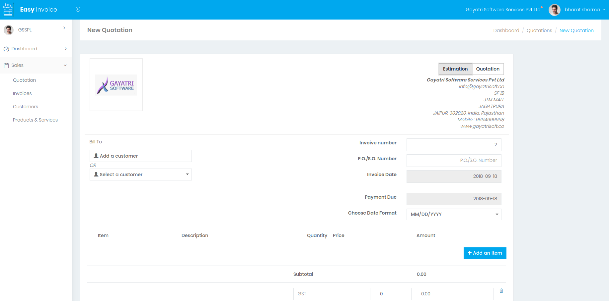Switch to Estimation mode
The height and width of the screenshot is (301, 609).
pos(455,69)
